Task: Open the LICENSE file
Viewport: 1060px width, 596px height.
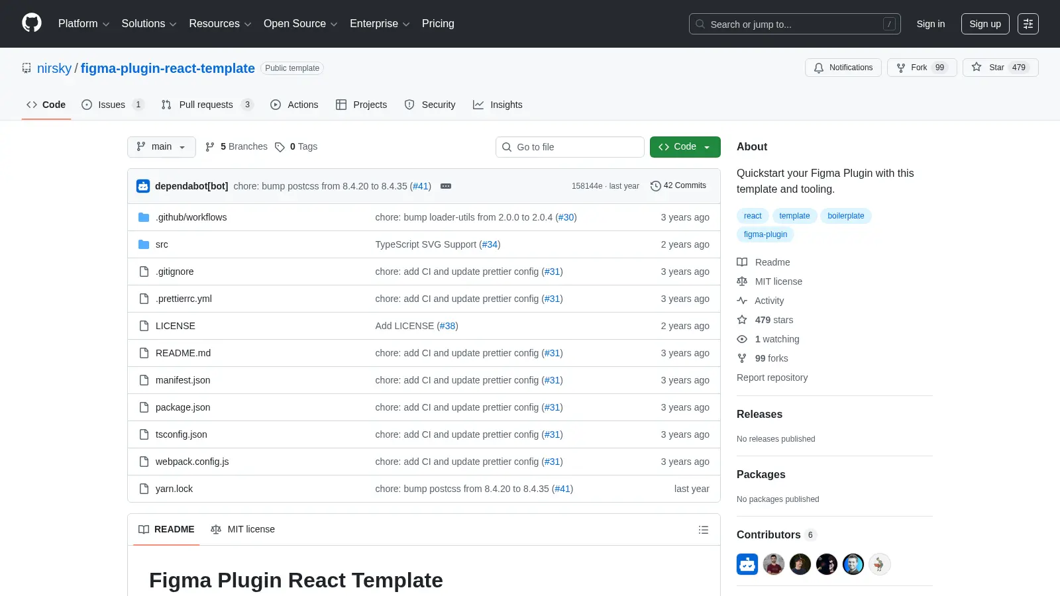Action: point(176,326)
